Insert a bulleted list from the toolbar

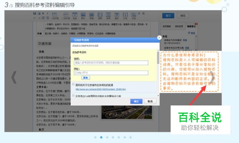48,18
